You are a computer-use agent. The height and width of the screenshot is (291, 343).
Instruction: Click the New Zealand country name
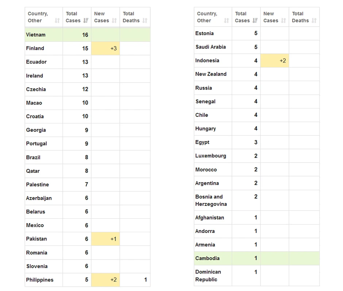tap(211, 74)
